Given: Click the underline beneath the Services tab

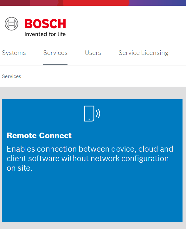Looking at the screenshot, I should tap(55, 65).
